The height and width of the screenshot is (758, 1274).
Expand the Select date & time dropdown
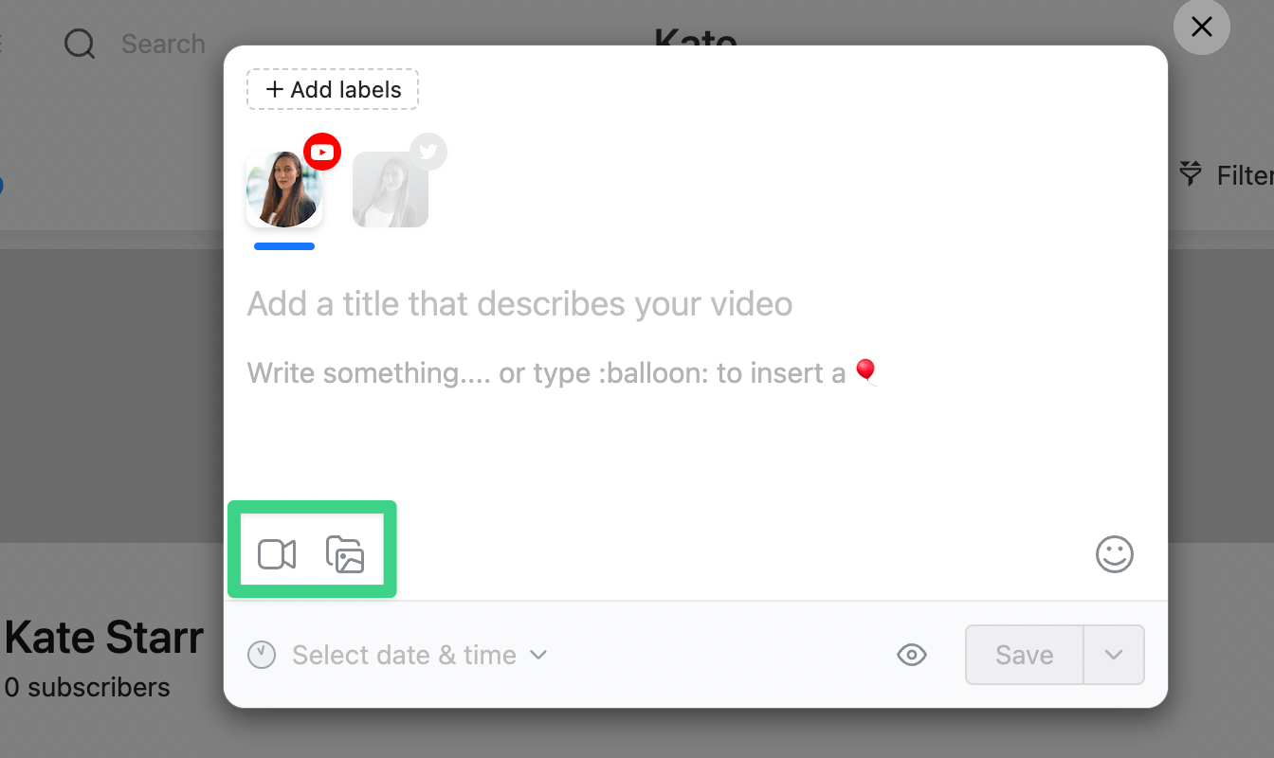398,655
